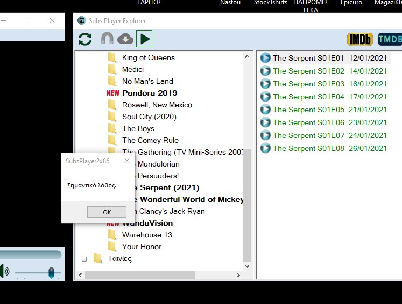
Task: Click the green refresh arrows icon
Action: click(x=85, y=39)
